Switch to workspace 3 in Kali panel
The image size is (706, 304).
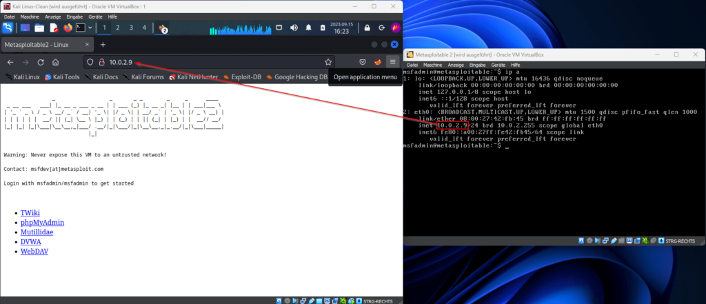pos(130,28)
